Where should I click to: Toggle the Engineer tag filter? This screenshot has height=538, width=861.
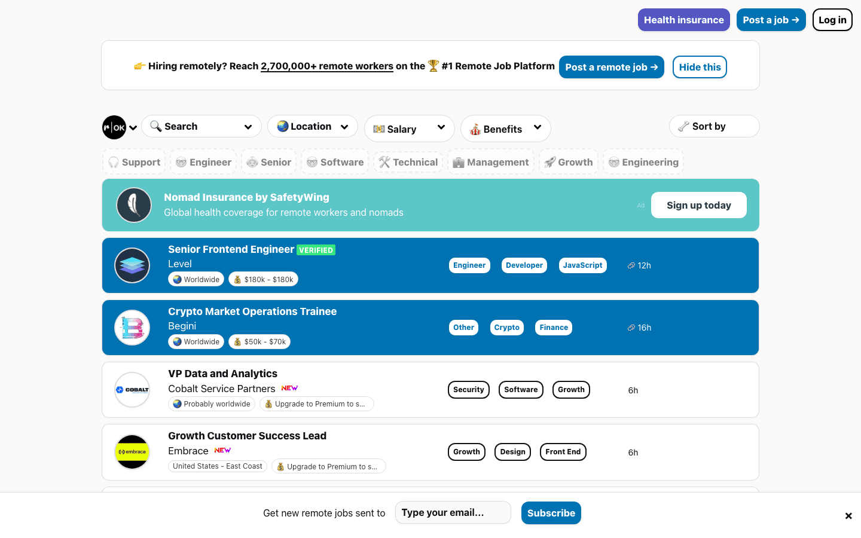point(203,162)
